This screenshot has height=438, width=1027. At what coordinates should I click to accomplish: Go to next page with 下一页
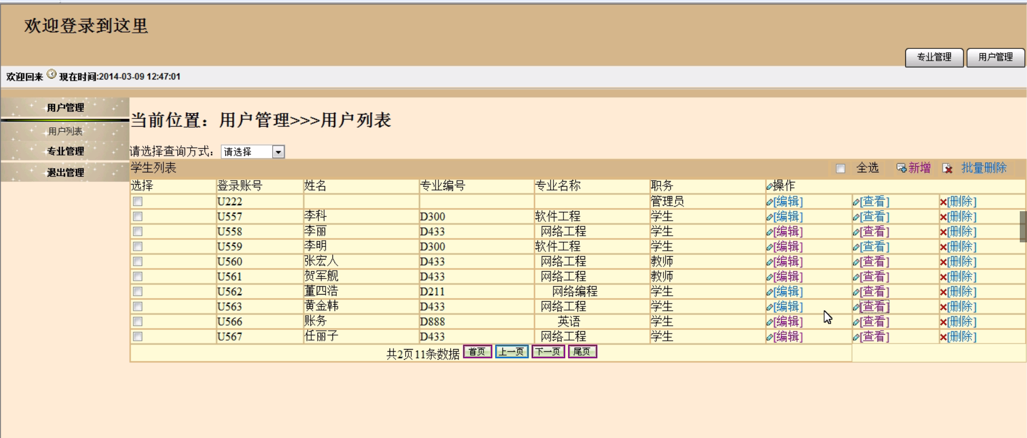click(549, 352)
